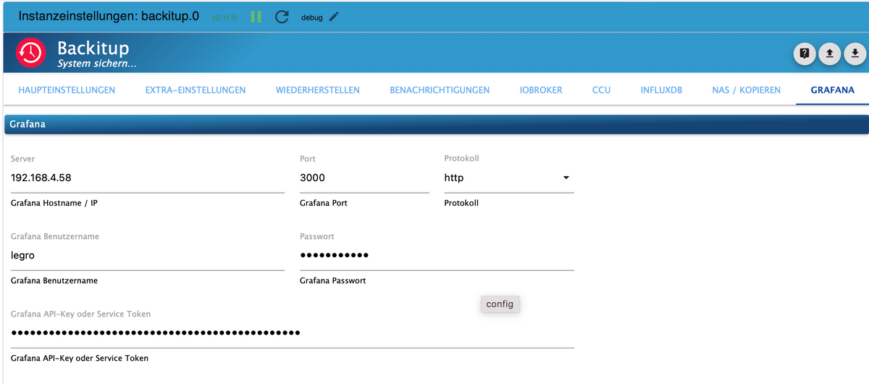Click the Grafana Benutzername field legro
This screenshot has width=869, height=384.
click(148, 255)
